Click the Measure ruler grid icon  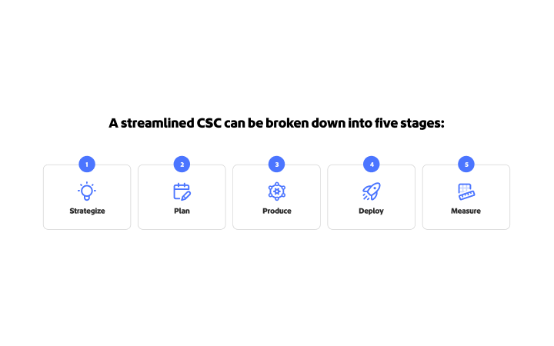pos(466,191)
